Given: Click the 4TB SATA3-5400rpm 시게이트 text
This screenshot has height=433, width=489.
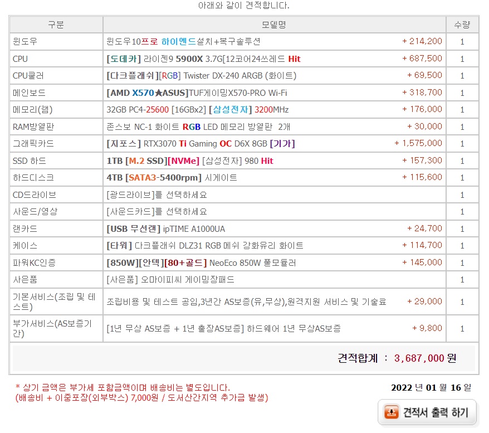Looking at the screenshot, I should point(172,178).
